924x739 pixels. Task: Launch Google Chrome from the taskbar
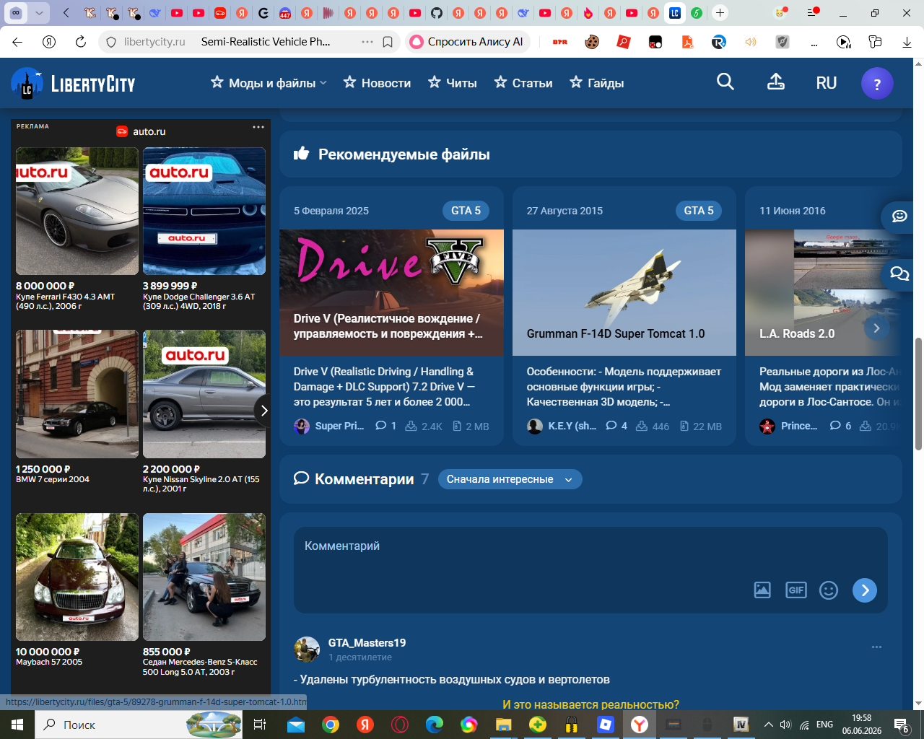tap(330, 725)
